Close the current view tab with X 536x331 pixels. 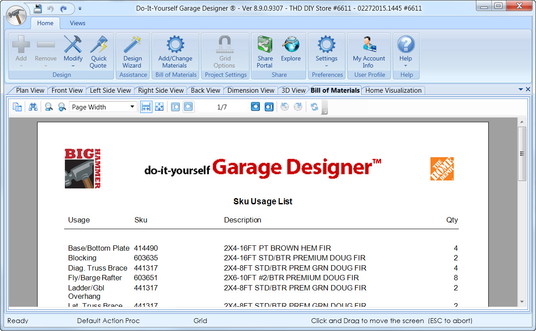[x=528, y=90]
